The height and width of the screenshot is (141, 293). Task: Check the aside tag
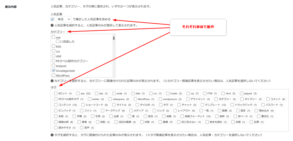114,93
